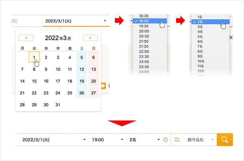Pick Saturday March 5 on calendar
244x161 pixels.
tap(82, 57)
